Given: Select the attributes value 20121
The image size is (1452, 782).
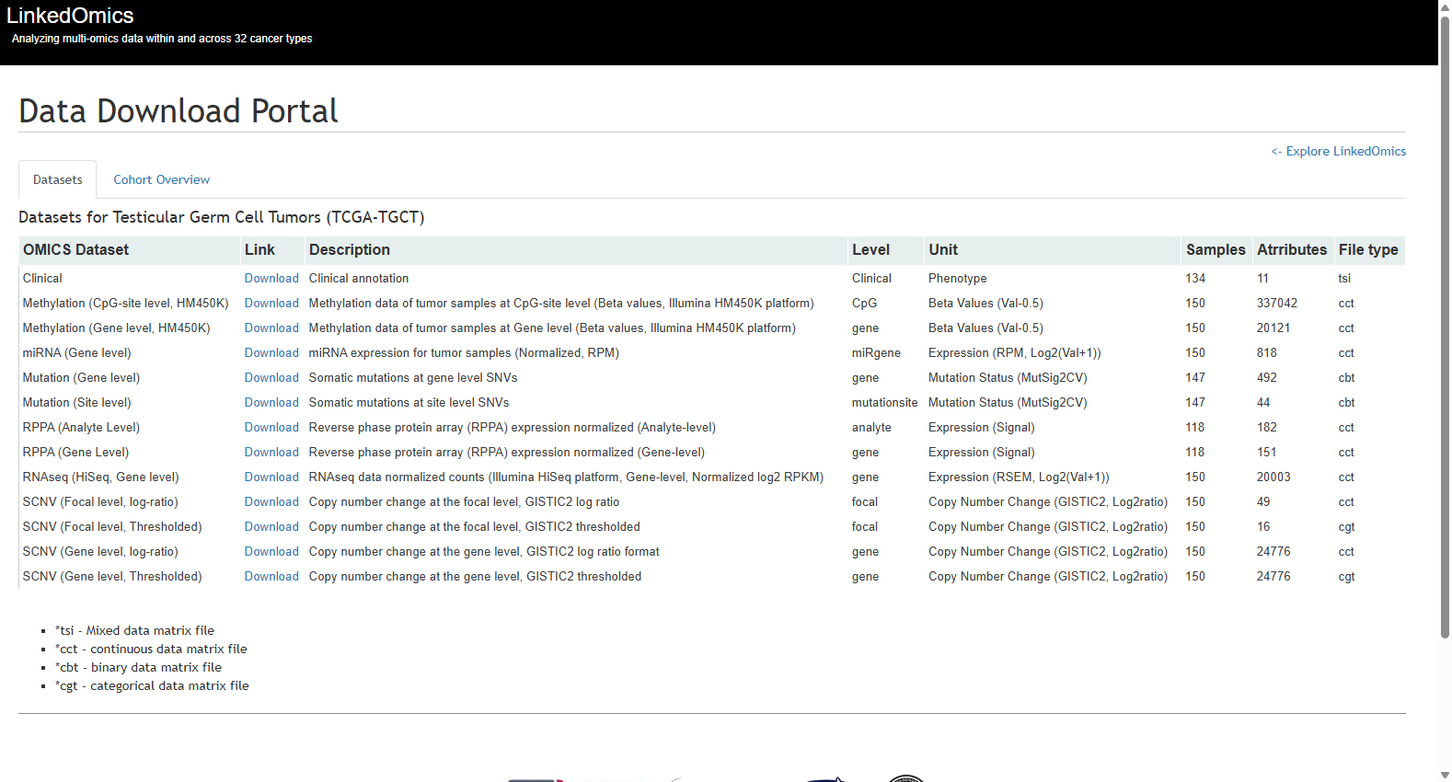Looking at the screenshot, I should click(1273, 328).
